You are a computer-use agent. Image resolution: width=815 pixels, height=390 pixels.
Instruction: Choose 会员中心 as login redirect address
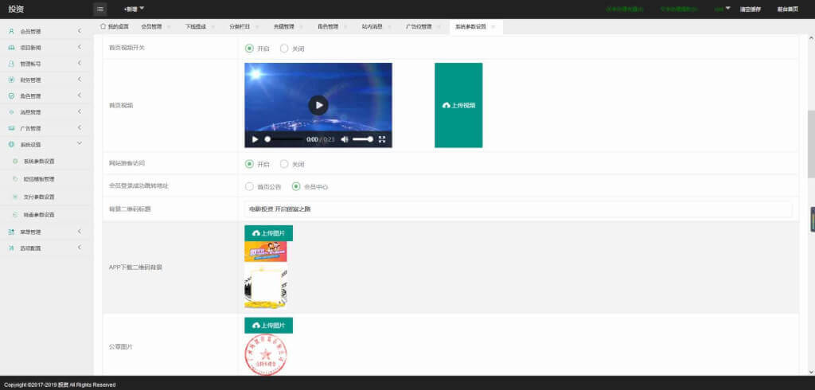pyautogui.click(x=296, y=186)
